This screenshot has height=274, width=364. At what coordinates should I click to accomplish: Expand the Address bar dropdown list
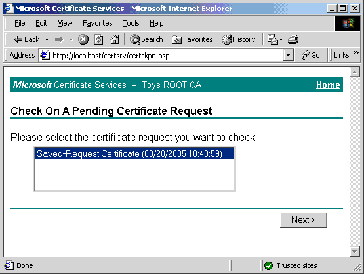click(x=289, y=56)
